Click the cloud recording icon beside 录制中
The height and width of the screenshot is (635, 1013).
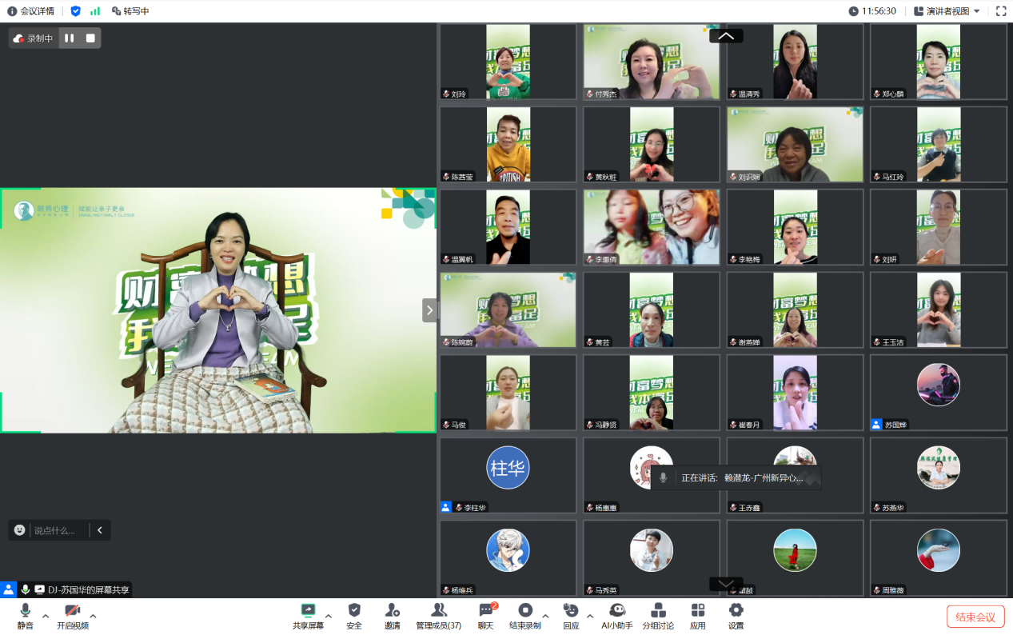pyautogui.click(x=19, y=38)
